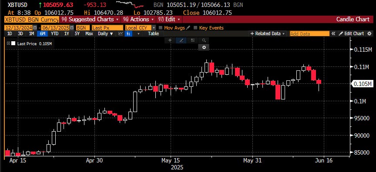Screen dimensions: 376x172
Task: Enable the Mov Avgs checkbox
Action: click(161, 28)
